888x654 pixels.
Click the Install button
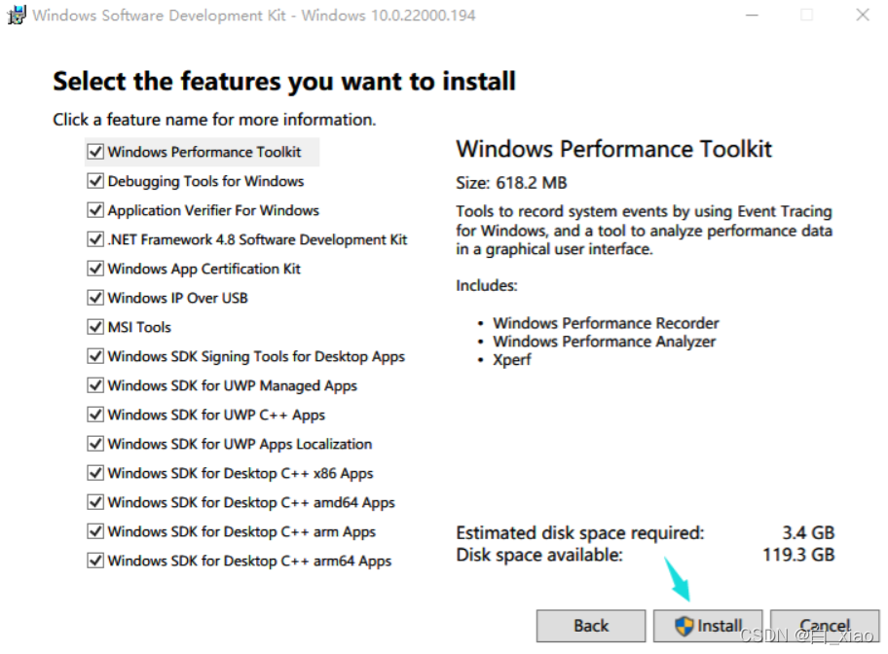[x=708, y=626]
